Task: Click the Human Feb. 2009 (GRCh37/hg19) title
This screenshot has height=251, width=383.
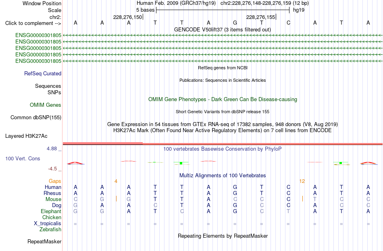Action: (x=176, y=3)
